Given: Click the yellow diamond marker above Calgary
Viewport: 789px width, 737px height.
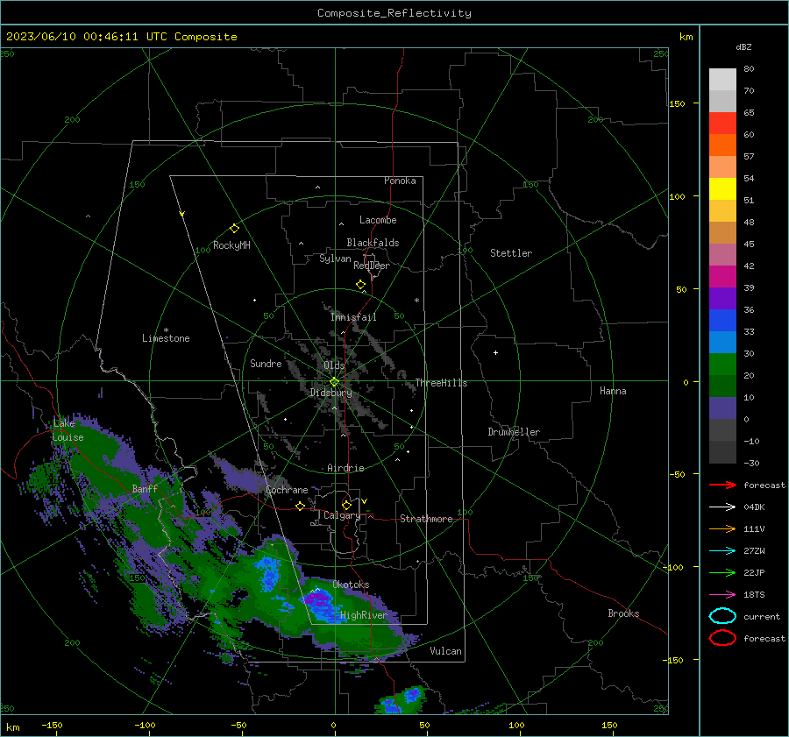Looking at the screenshot, I should (x=346, y=505).
